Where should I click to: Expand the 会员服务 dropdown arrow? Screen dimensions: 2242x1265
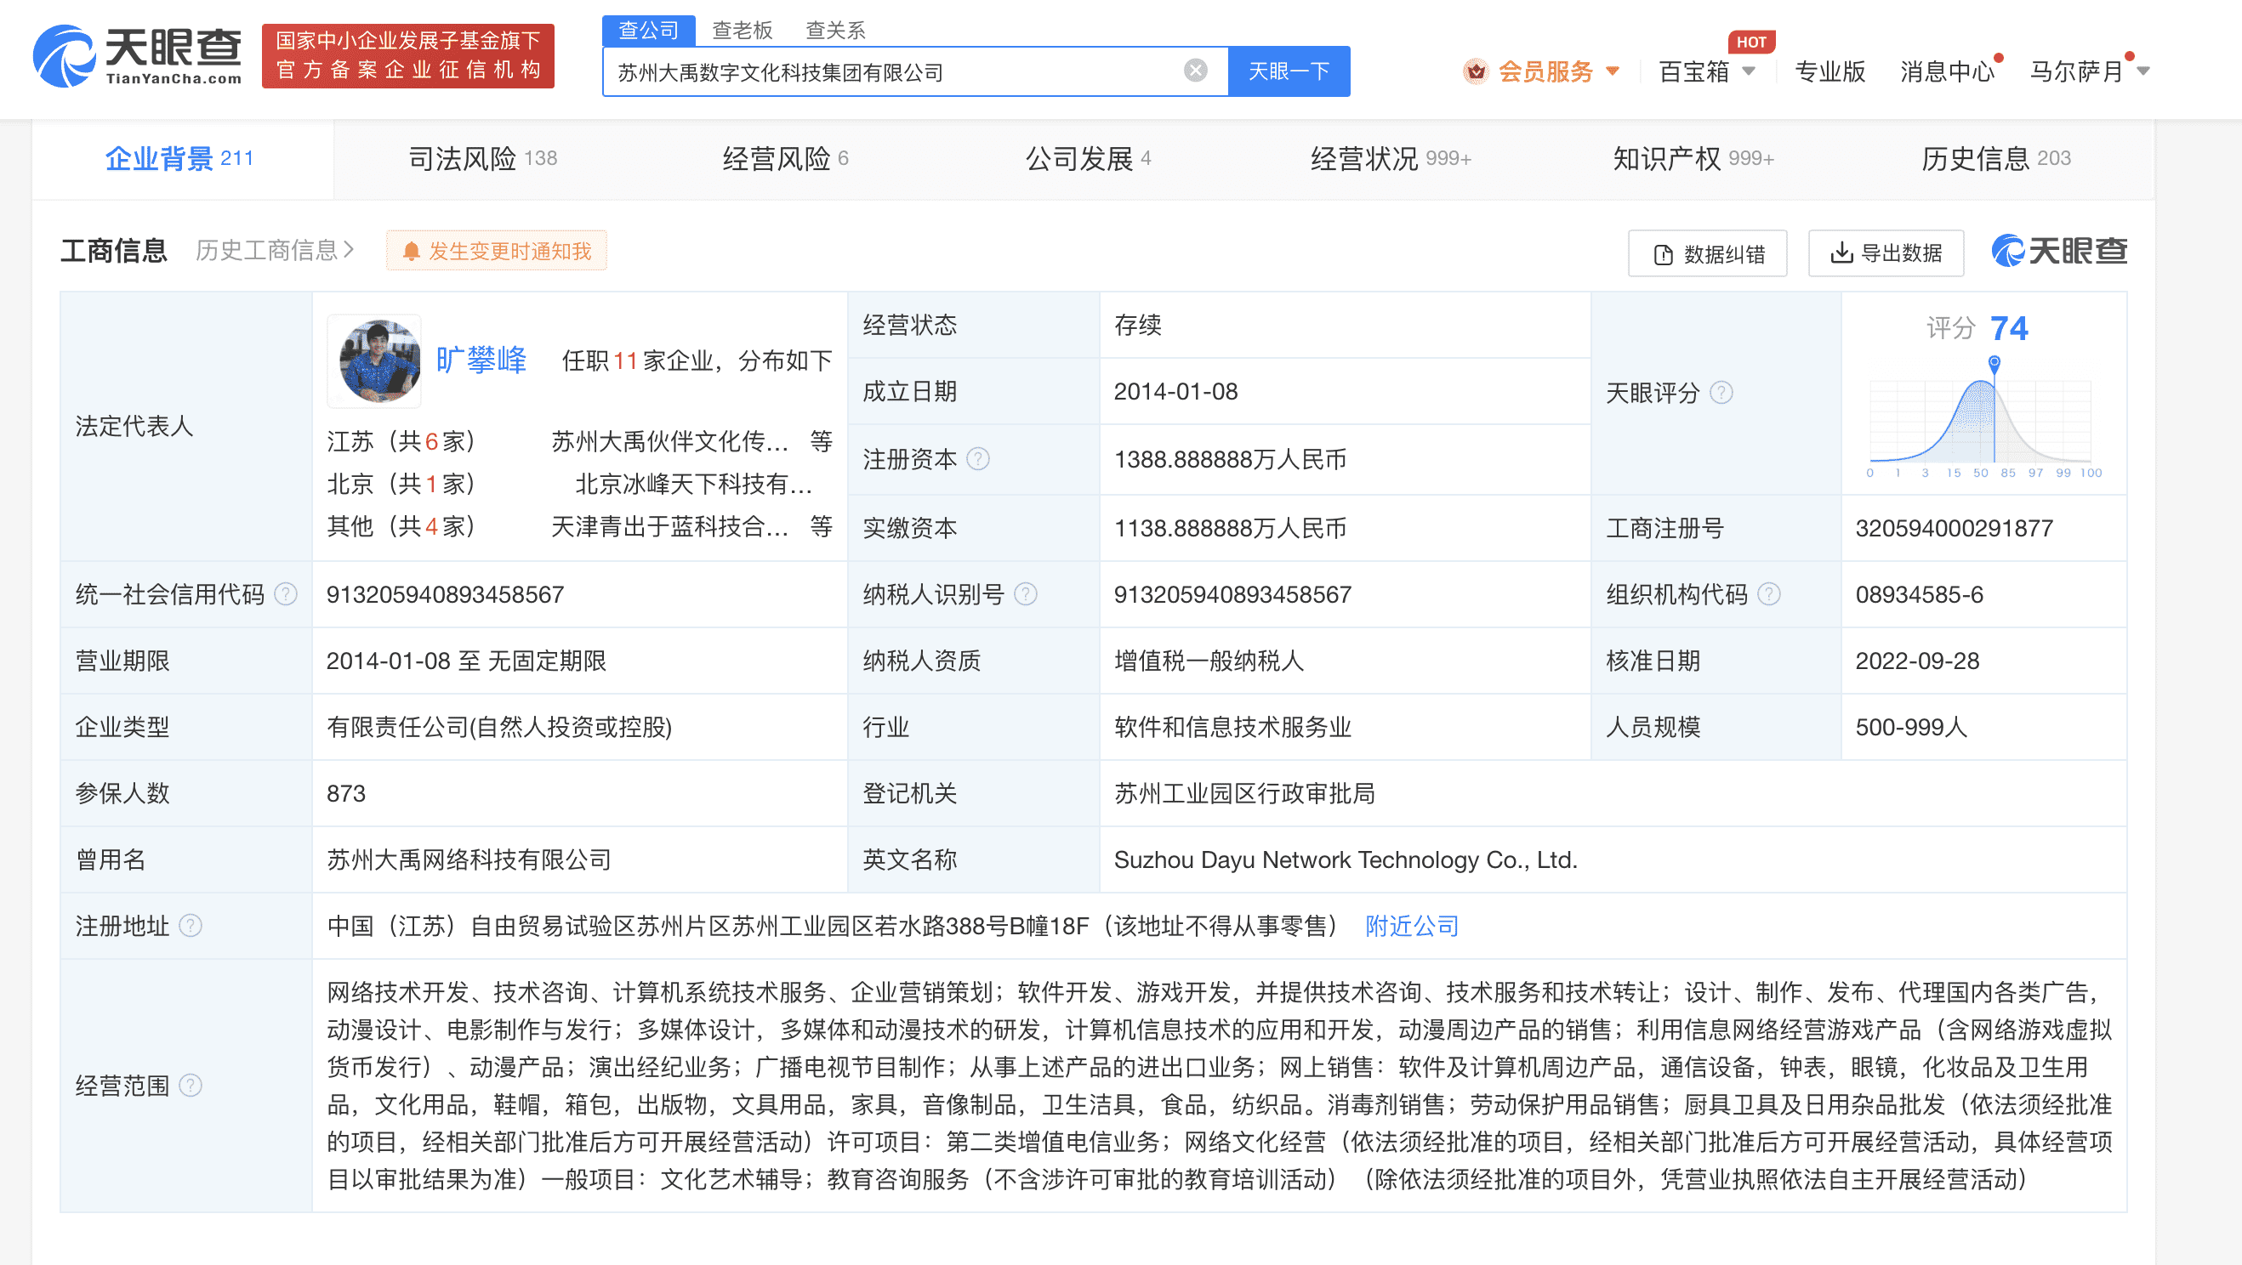(x=1613, y=71)
